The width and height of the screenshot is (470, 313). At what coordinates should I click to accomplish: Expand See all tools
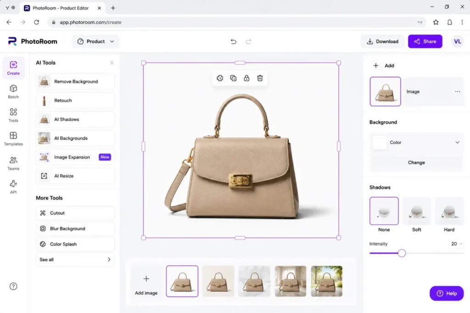[75, 259]
